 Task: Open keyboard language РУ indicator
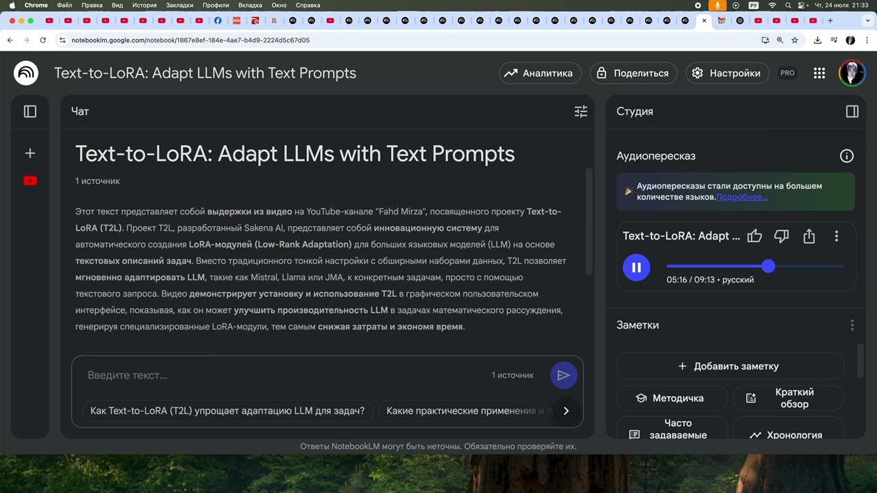754,5
